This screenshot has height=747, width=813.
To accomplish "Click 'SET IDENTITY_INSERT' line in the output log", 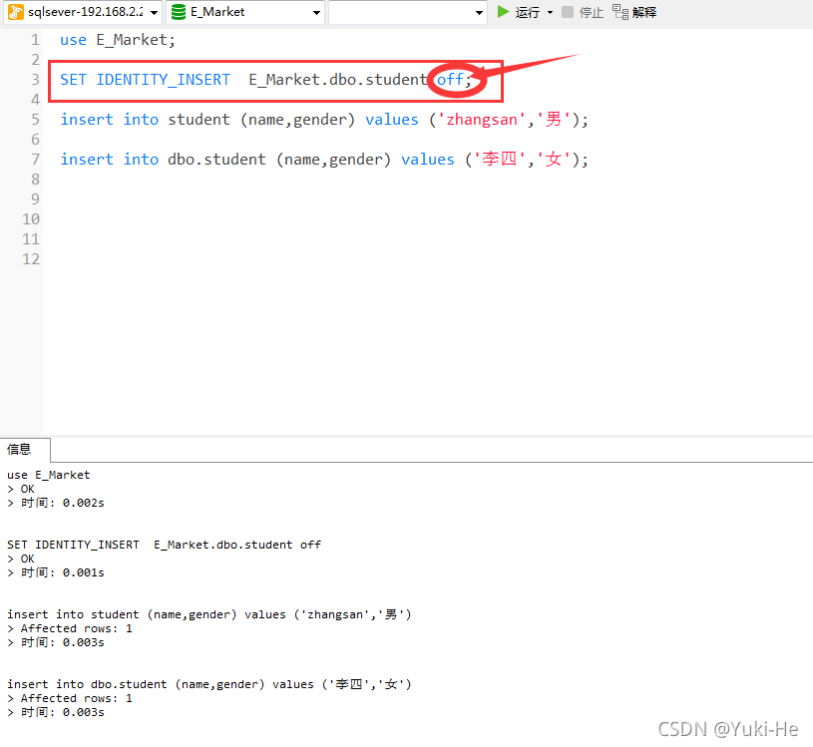I will coord(164,545).
